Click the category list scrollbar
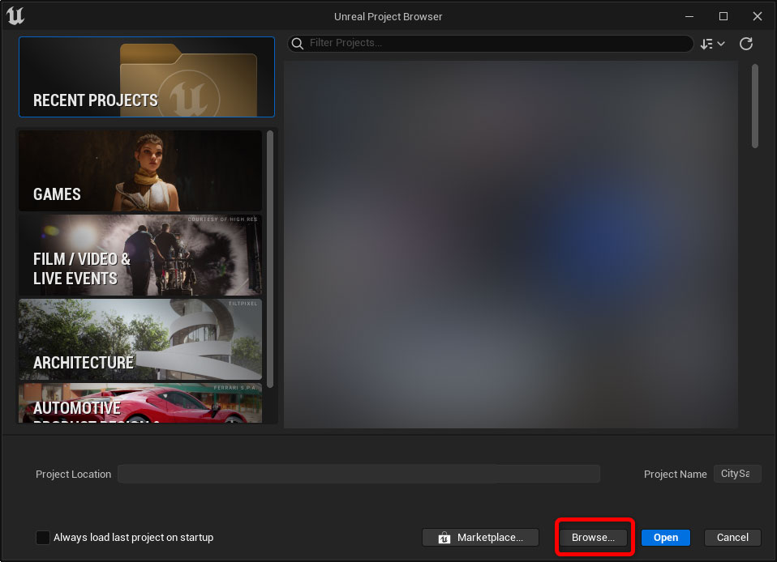Viewport: 777px width, 562px height. [x=270, y=259]
